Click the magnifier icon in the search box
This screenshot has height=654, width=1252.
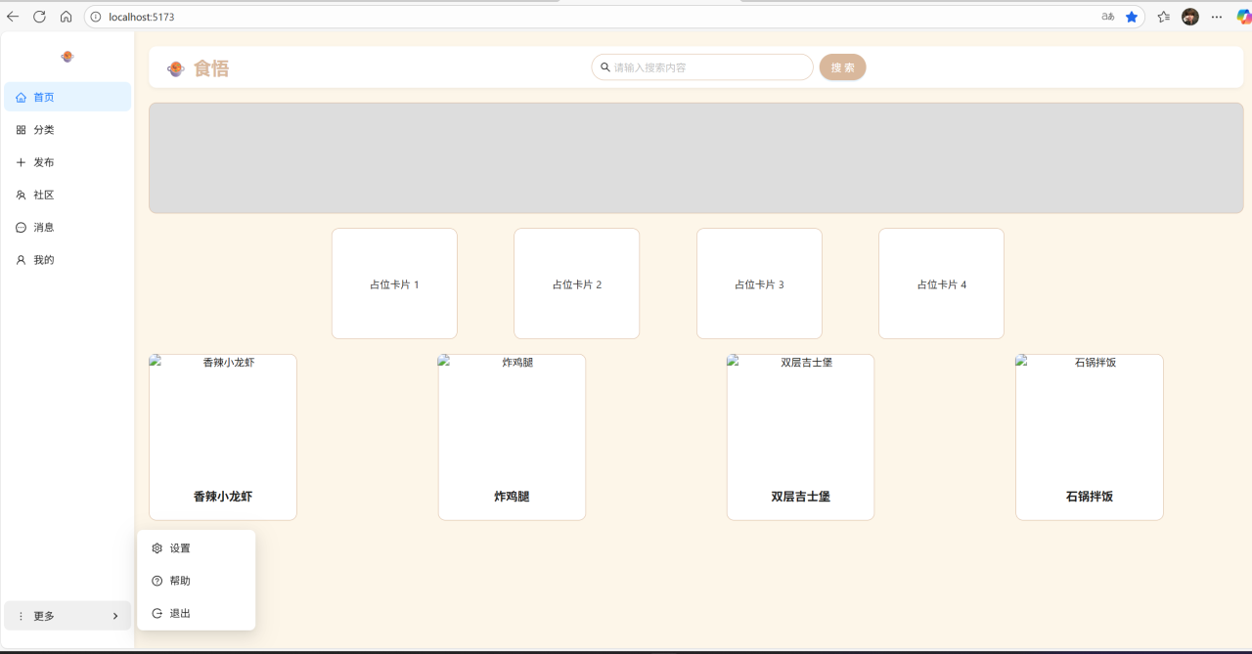click(x=605, y=67)
